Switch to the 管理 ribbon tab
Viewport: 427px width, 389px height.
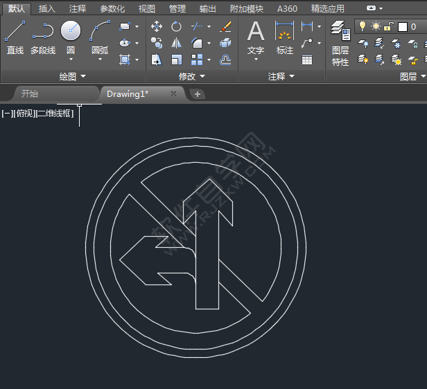click(177, 9)
